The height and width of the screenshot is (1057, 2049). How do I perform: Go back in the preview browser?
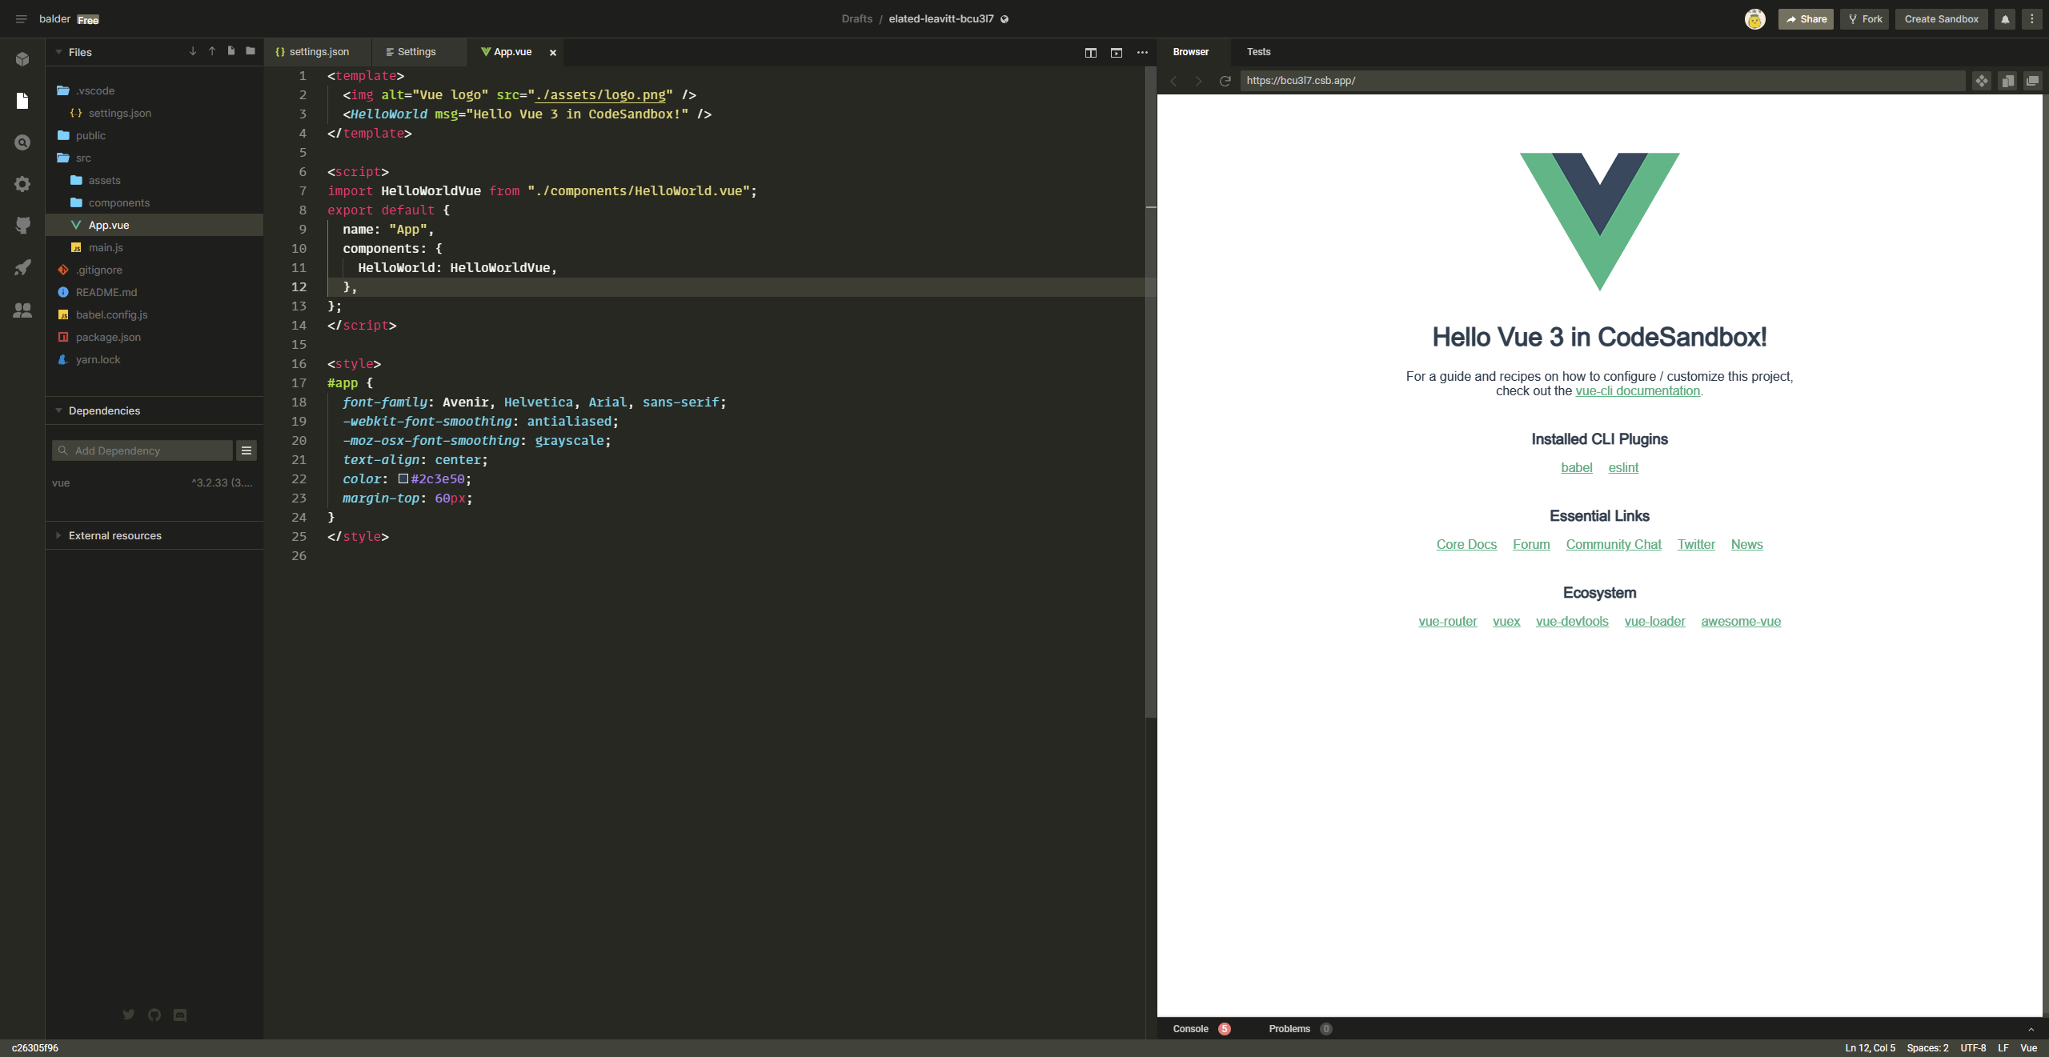(x=1173, y=81)
